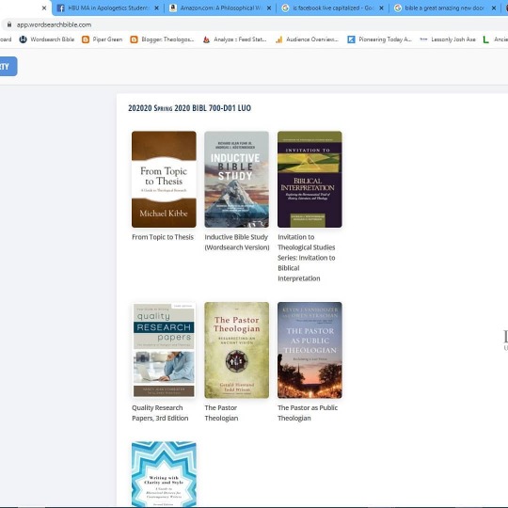Switch to Amazon.com A Philosophical tab

(x=221, y=8)
